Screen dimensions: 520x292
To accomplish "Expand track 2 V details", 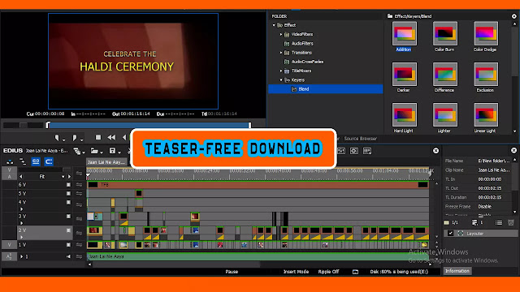I will coord(22,238).
